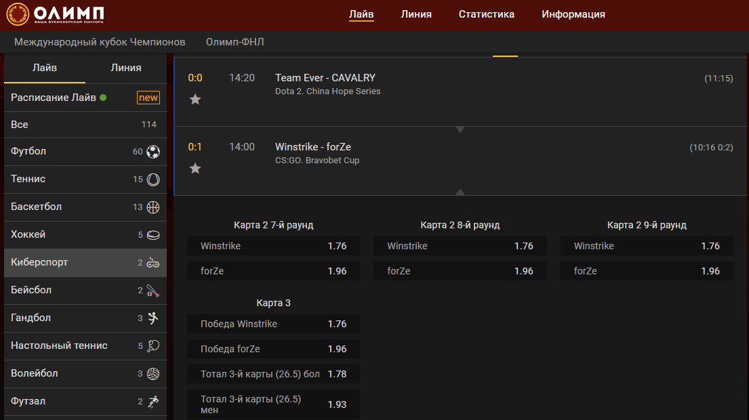Open the Лайв top navigation item
Screen dimensions: 749x420
[x=361, y=14]
